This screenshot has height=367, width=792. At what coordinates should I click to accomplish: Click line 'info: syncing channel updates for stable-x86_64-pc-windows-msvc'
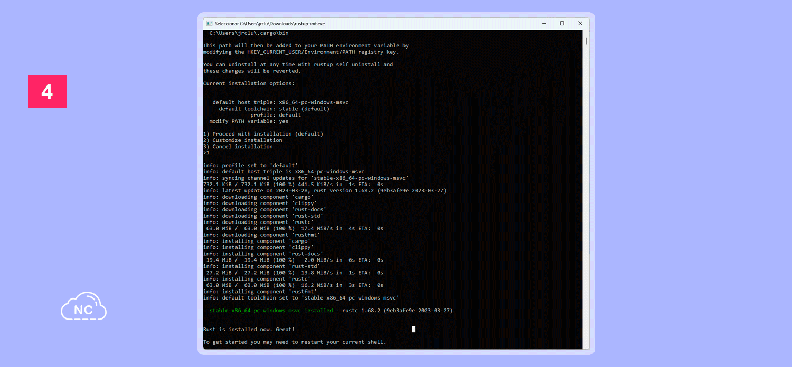tap(306, 179)
